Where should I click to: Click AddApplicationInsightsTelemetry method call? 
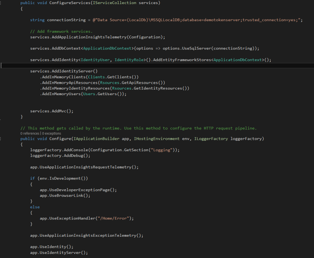[x=89, y=37]
